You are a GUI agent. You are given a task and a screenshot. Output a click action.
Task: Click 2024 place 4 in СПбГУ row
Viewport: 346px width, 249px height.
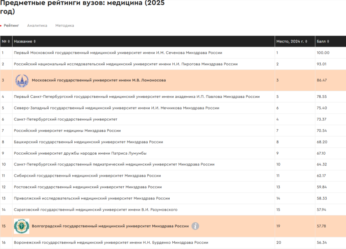pyautogui.click(x=277, y=119)
